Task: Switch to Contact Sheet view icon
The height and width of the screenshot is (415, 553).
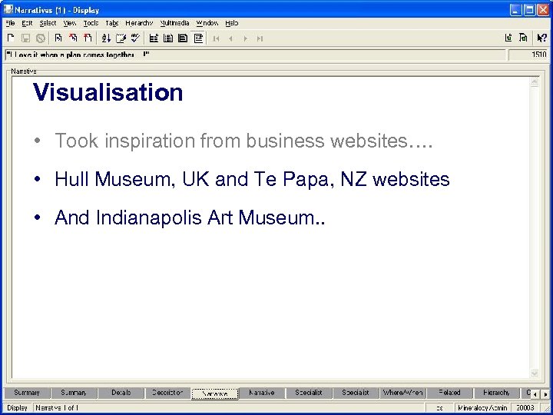Action: pos(168,38)
